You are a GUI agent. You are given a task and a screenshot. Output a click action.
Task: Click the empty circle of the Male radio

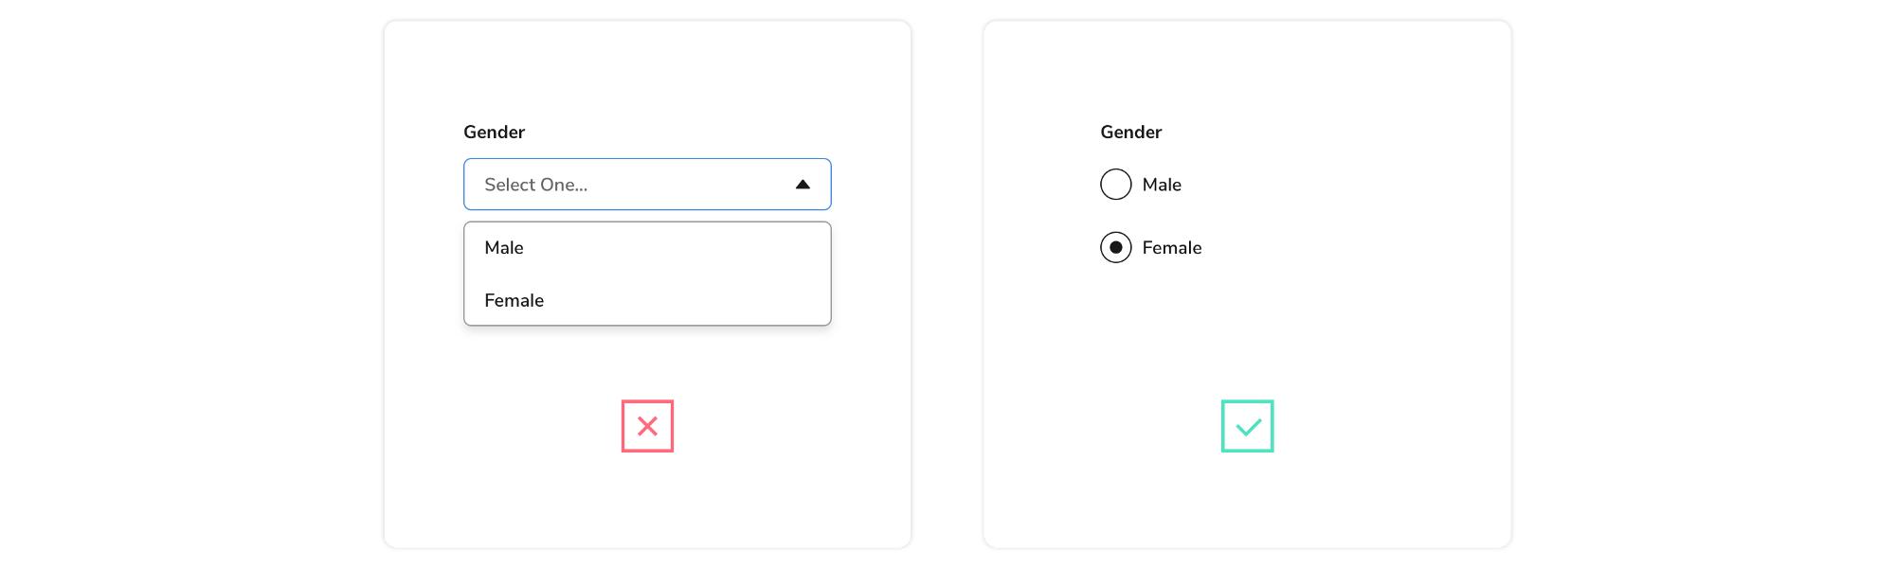pyautogui.click(x=1116, y=185)
